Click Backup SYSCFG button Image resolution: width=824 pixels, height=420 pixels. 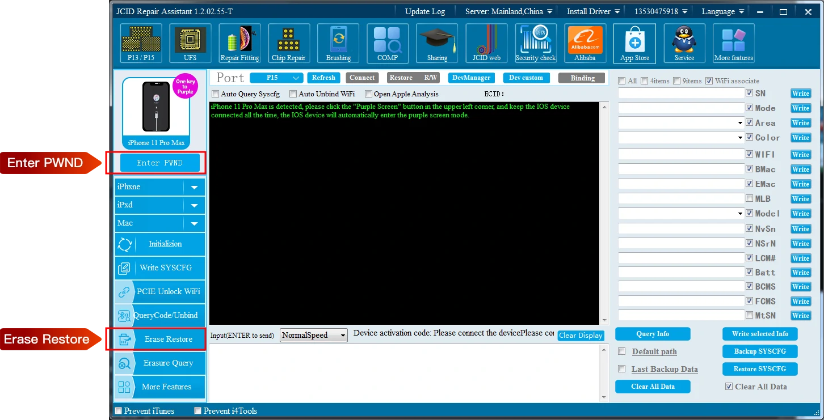[760, 351]
